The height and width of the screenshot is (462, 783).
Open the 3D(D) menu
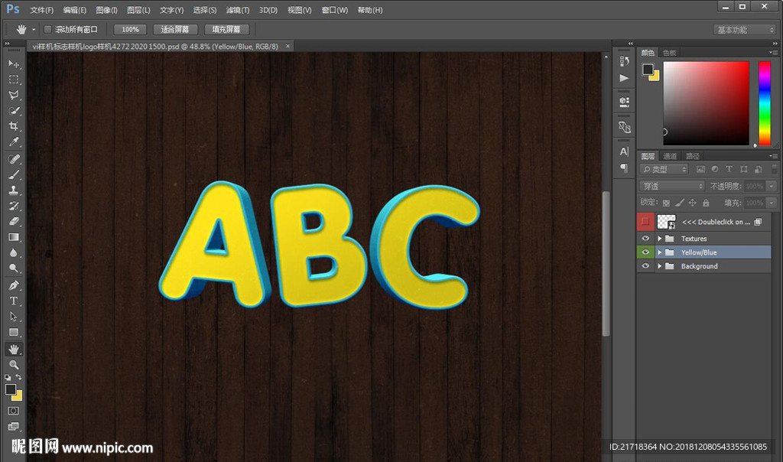click(268, 10)
